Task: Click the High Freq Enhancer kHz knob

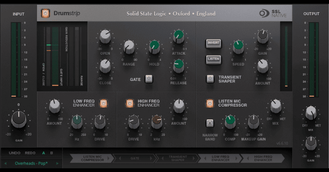Action: [x=157, y=122]
